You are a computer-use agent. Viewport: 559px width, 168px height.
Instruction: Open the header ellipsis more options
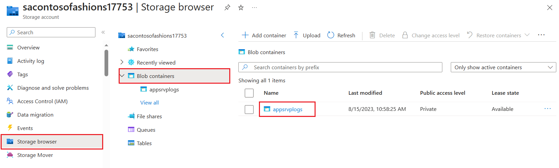(254, 7)
